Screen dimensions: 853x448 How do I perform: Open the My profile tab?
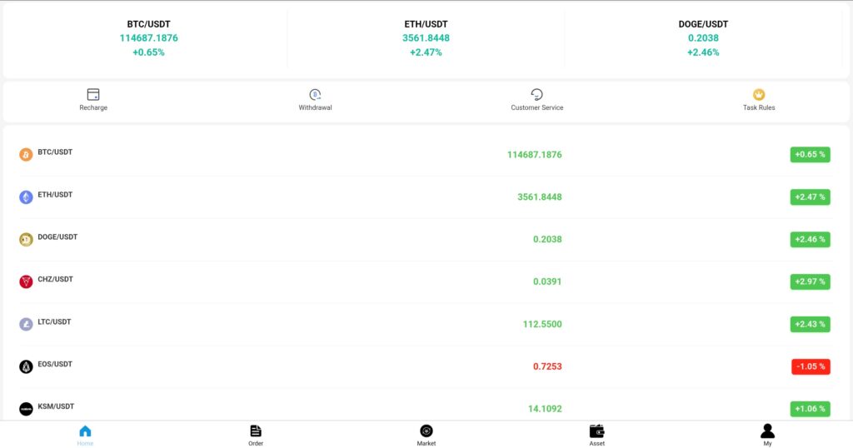[x=767, y=436]
